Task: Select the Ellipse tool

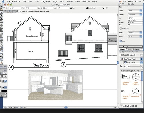Action: [x=1, y=36]
